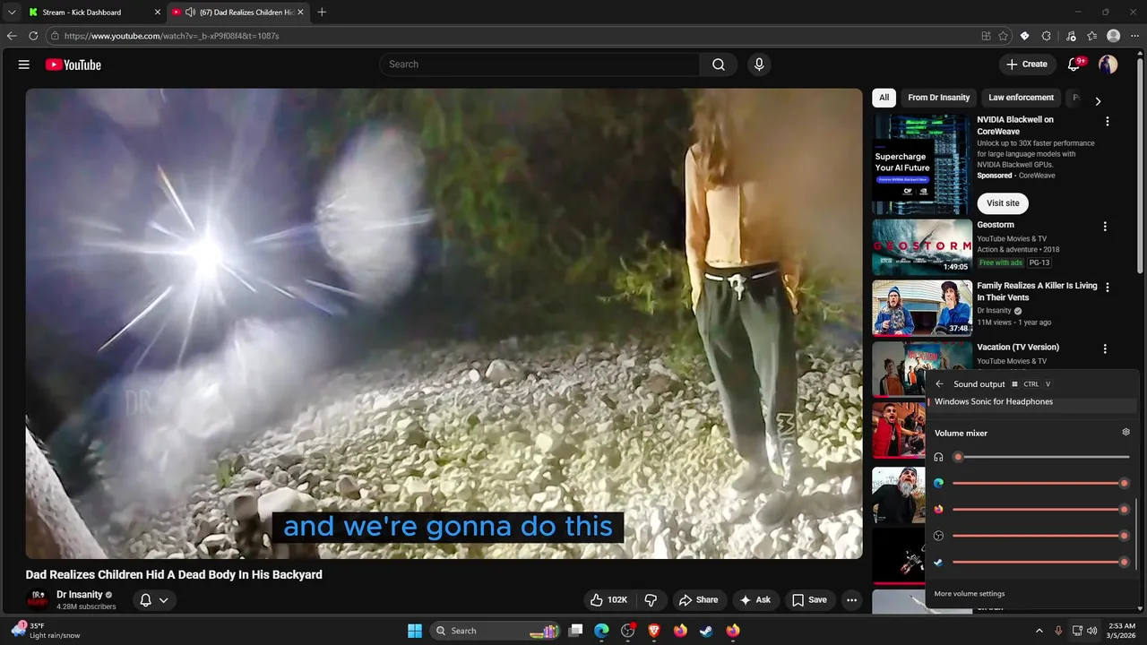The width and height of the screenshot is (1147, 645).
Task: Go back in browser history
Action: [12, 36]
